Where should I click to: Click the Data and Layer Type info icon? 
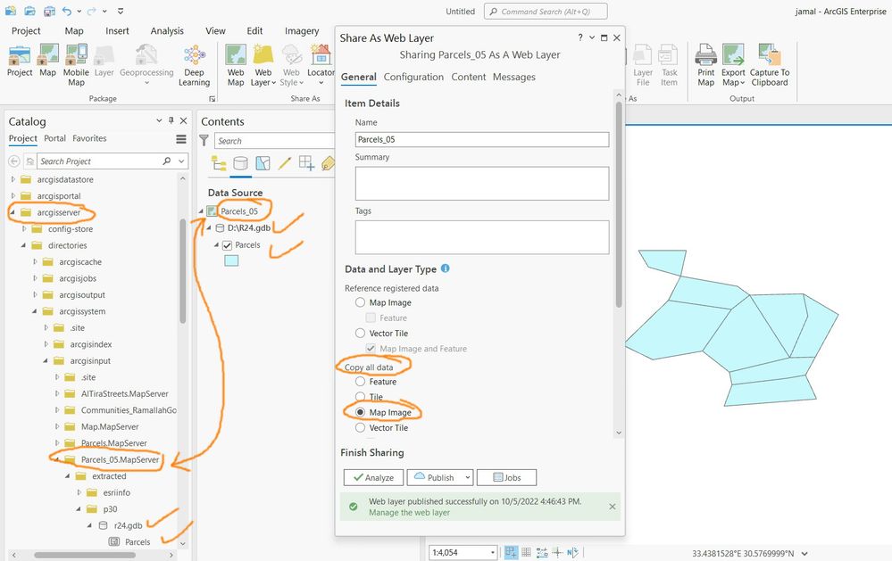[x=446, y=268]
